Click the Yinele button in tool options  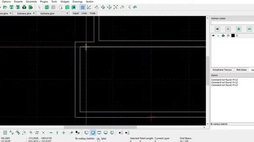pos(92,13)
